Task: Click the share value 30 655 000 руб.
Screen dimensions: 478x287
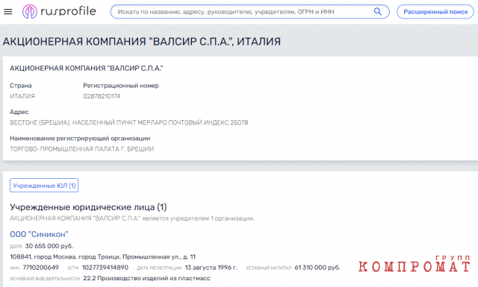Action: (x=49, y=246)
